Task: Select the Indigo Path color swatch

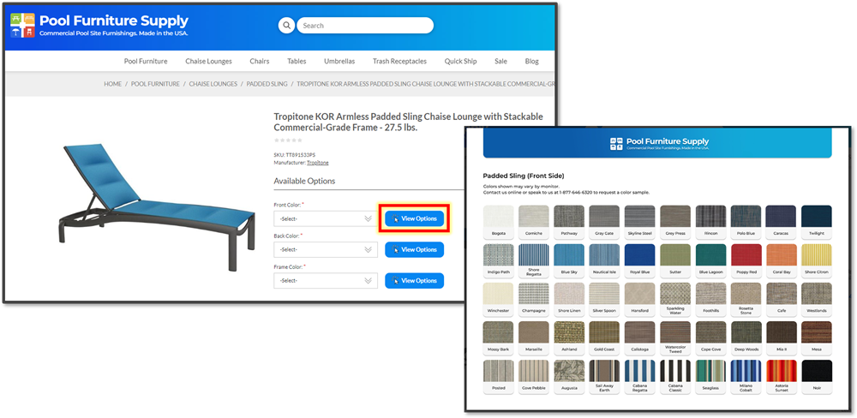Action: (x=498, y=260)
